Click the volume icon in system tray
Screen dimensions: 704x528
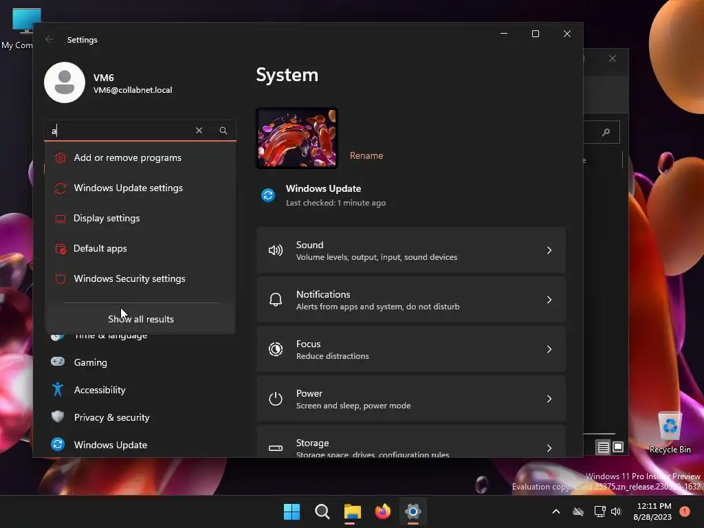click(616, 511)
